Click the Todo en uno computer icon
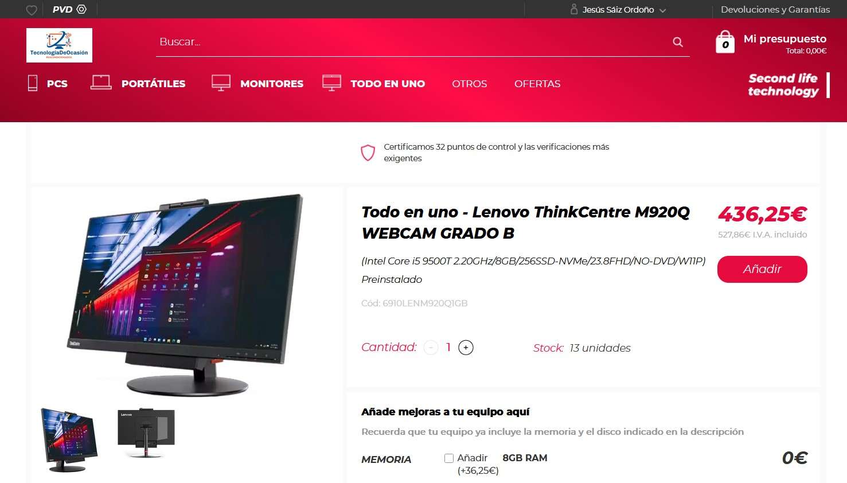 tap(331, 83)
